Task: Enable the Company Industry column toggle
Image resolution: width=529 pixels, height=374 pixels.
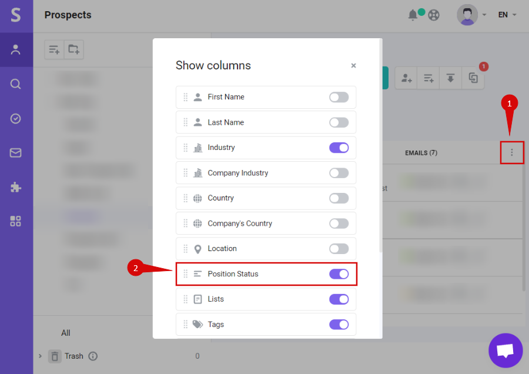Action: [x=339, y=173]
